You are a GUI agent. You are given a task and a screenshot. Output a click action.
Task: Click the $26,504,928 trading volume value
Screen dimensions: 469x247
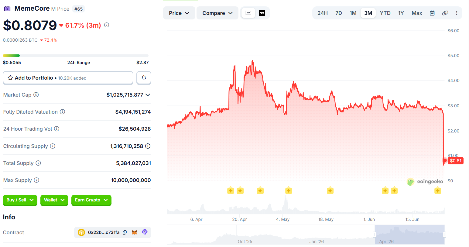[135, 129]
